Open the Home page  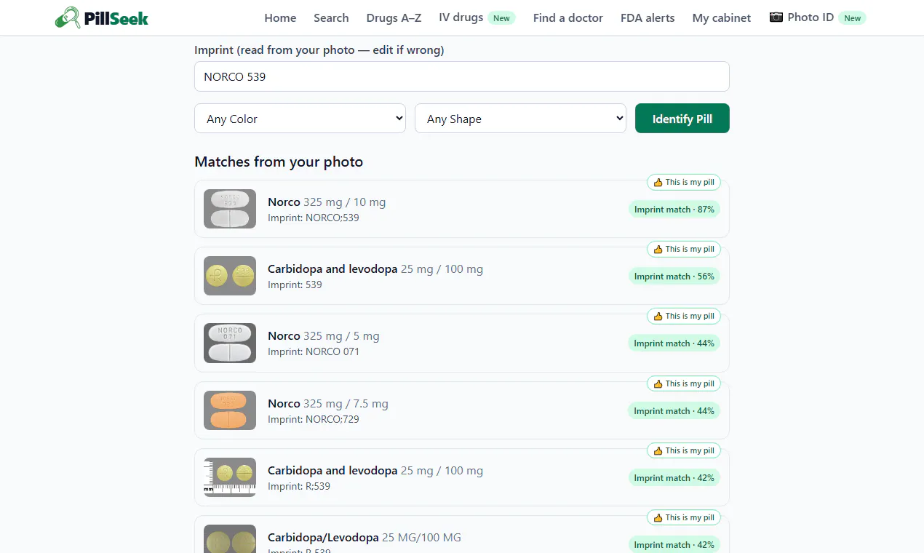280,17
